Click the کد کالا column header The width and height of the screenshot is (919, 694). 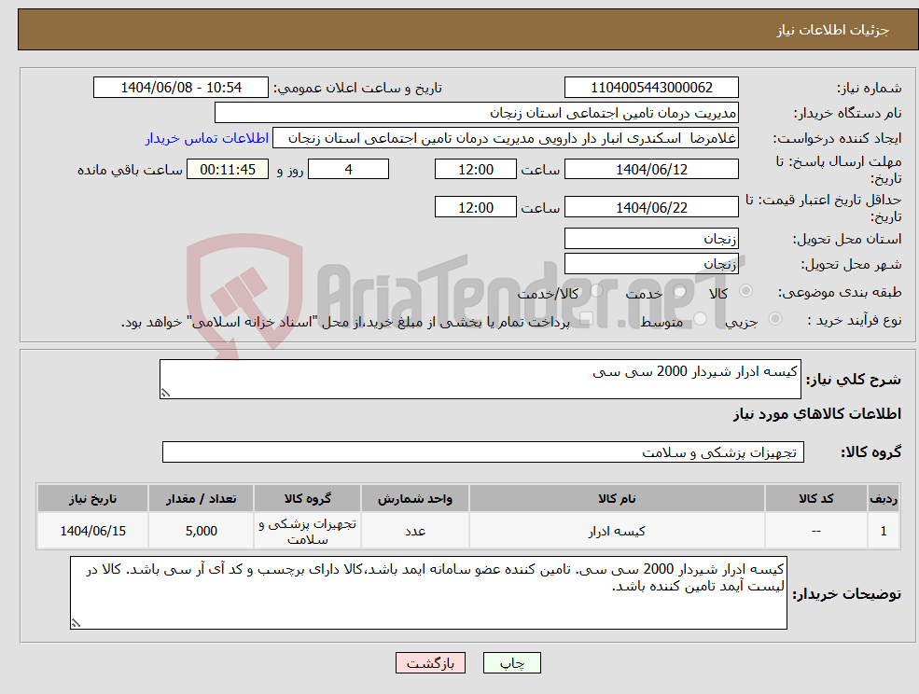(x=815, y=498)
